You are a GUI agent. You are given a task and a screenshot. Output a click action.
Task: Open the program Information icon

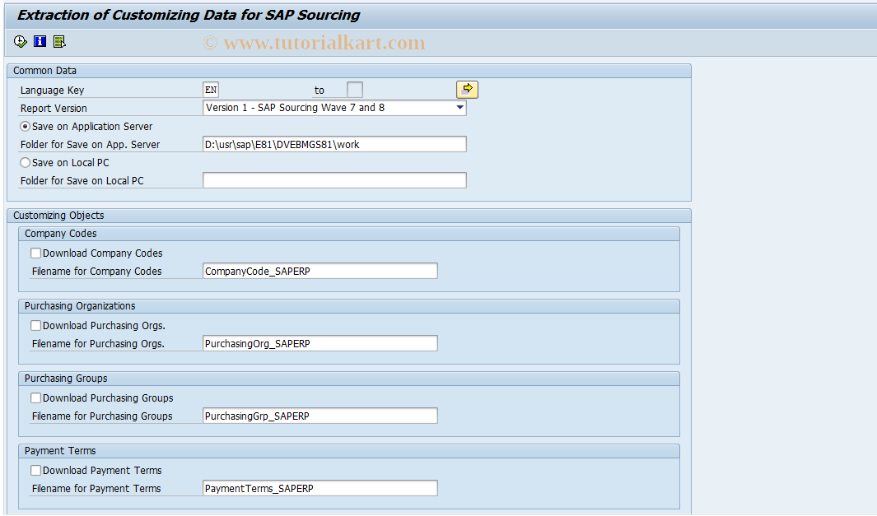40,41
